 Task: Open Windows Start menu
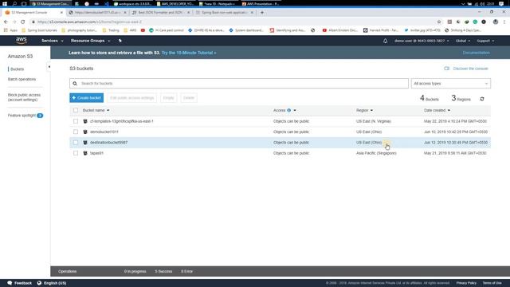5,3
